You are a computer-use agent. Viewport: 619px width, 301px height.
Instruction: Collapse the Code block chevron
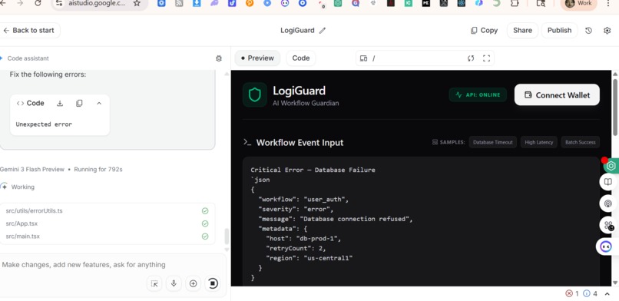(x=99, y=104)
